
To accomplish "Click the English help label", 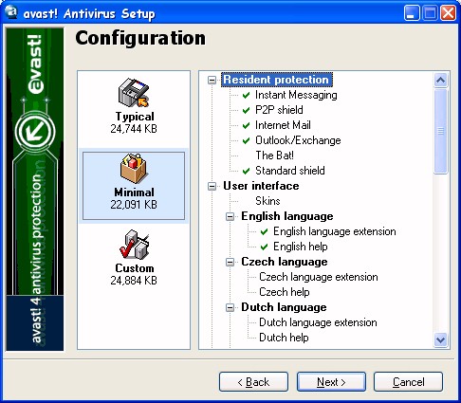I will [301, 247].
